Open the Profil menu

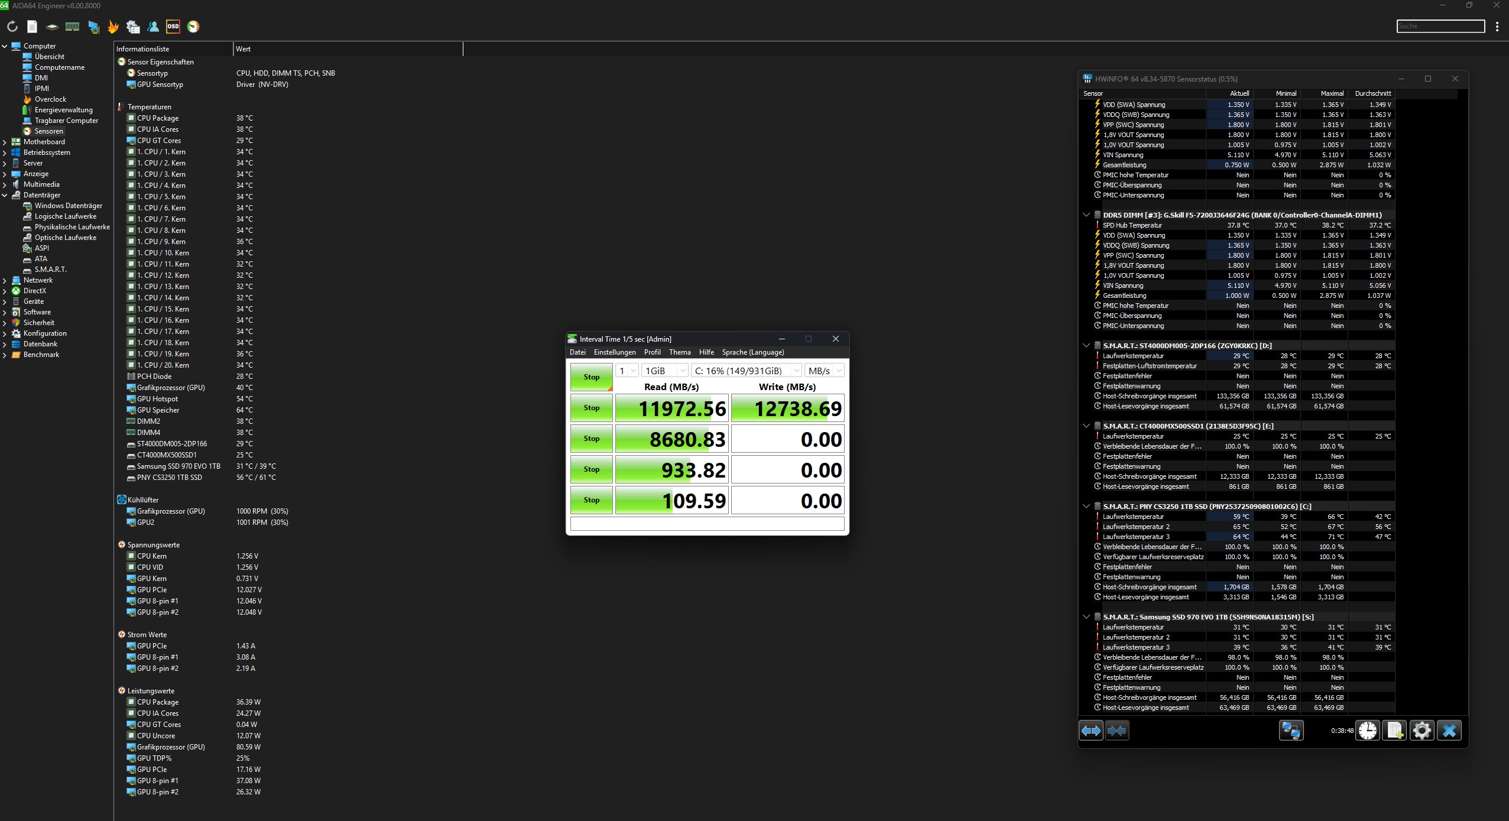652,352
